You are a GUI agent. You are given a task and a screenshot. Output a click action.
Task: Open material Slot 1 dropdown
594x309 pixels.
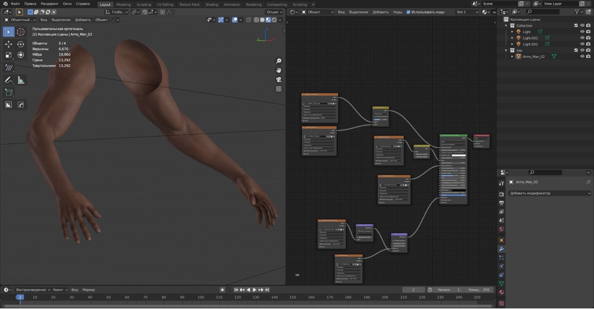[467, 12]
